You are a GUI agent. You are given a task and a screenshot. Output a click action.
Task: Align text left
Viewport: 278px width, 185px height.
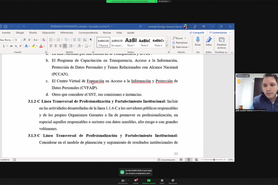[51, 46]
